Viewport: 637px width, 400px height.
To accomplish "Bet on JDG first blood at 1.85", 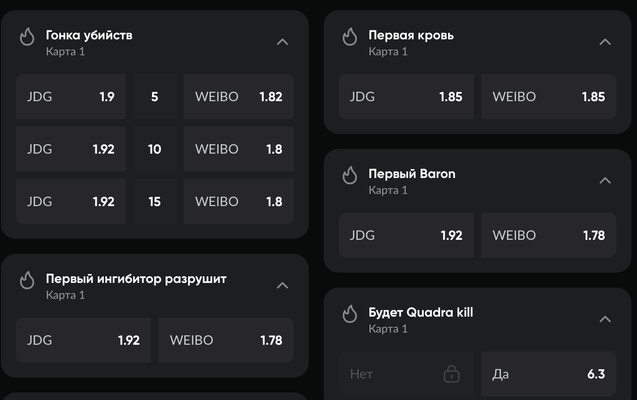I will (406, 96).
